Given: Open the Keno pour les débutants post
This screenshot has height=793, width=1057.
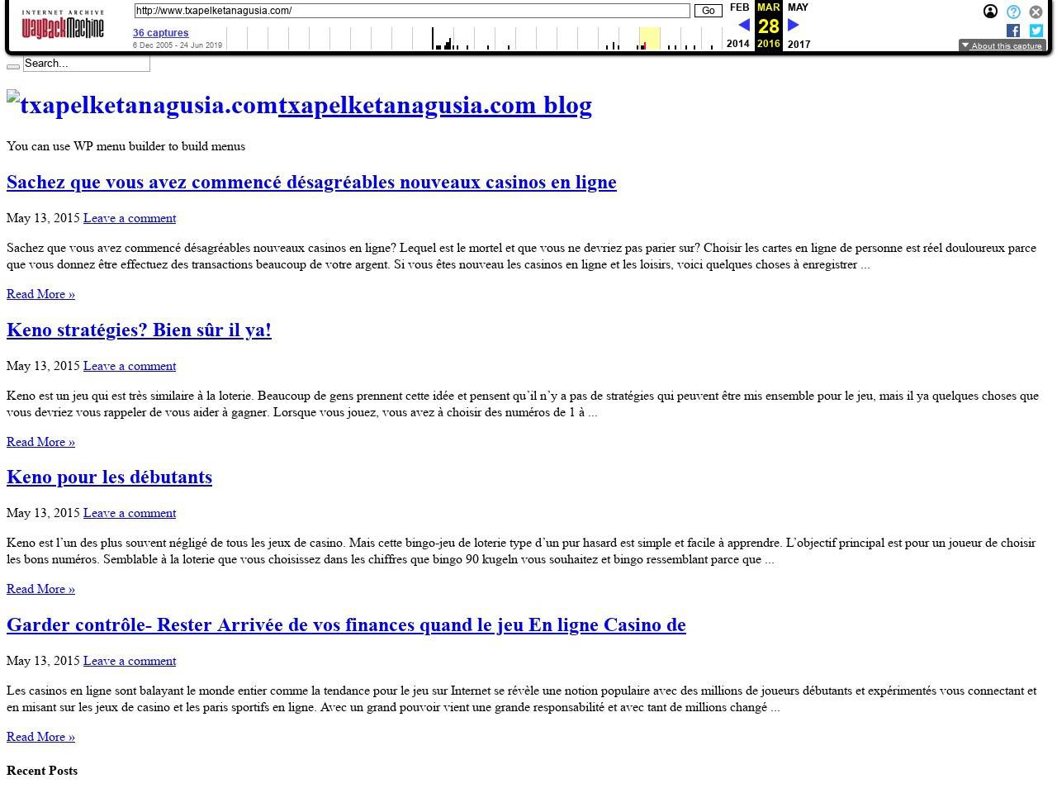Looking at the screenshot, I should tap(109, 477).
